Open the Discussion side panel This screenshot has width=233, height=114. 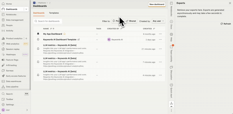pyautogui.click(x=171, y=73)
